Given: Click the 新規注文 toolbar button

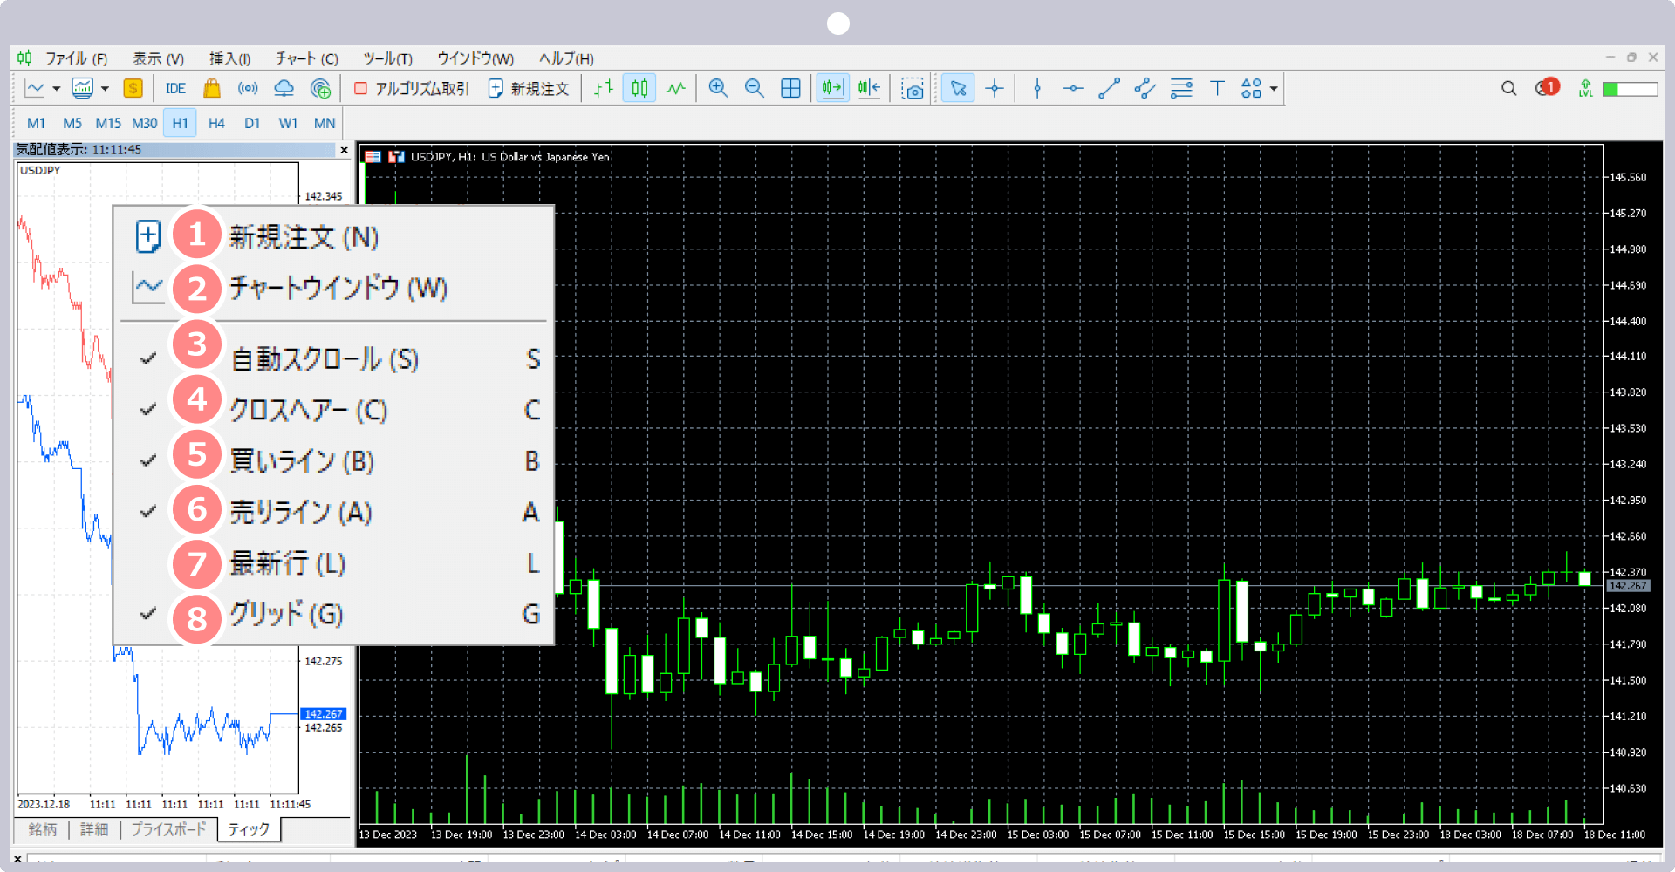Looking at the screenshot, I should pyautogui.click(x=529, y=88).
